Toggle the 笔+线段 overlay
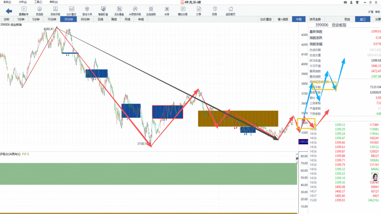This screenshot has height=214, width=381. 283,19
